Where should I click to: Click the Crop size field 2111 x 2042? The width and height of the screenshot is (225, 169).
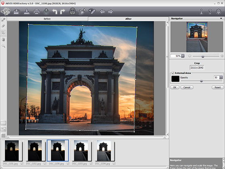coord(197,68)
